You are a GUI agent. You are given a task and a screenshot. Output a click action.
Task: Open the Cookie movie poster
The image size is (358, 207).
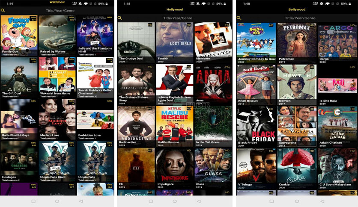pyautogui.click(x=297, y=169)
